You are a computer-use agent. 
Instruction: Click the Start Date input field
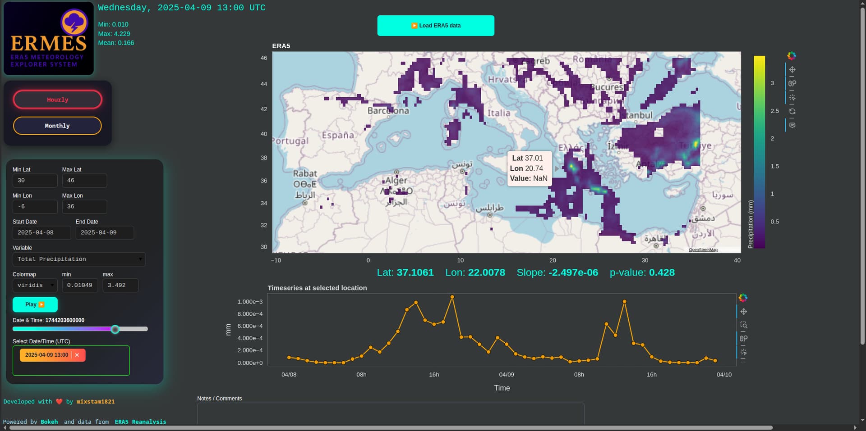point(42,232)
